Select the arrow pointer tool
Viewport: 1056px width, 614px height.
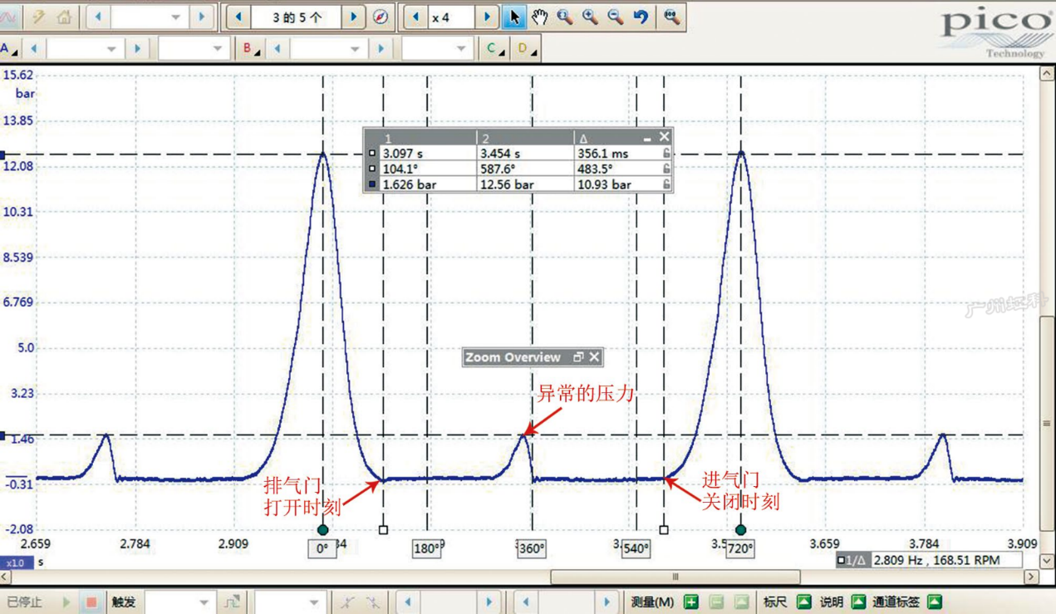[515, 17]
